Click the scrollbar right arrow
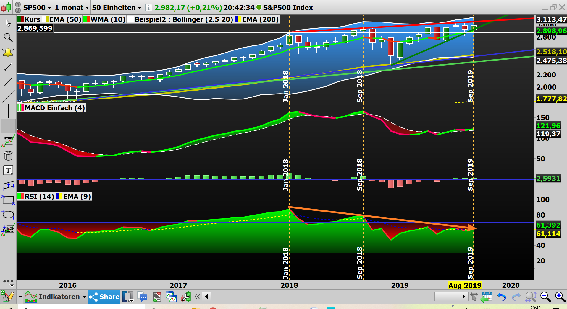Viewport: 567px width, 309px height. click(463, 296)
